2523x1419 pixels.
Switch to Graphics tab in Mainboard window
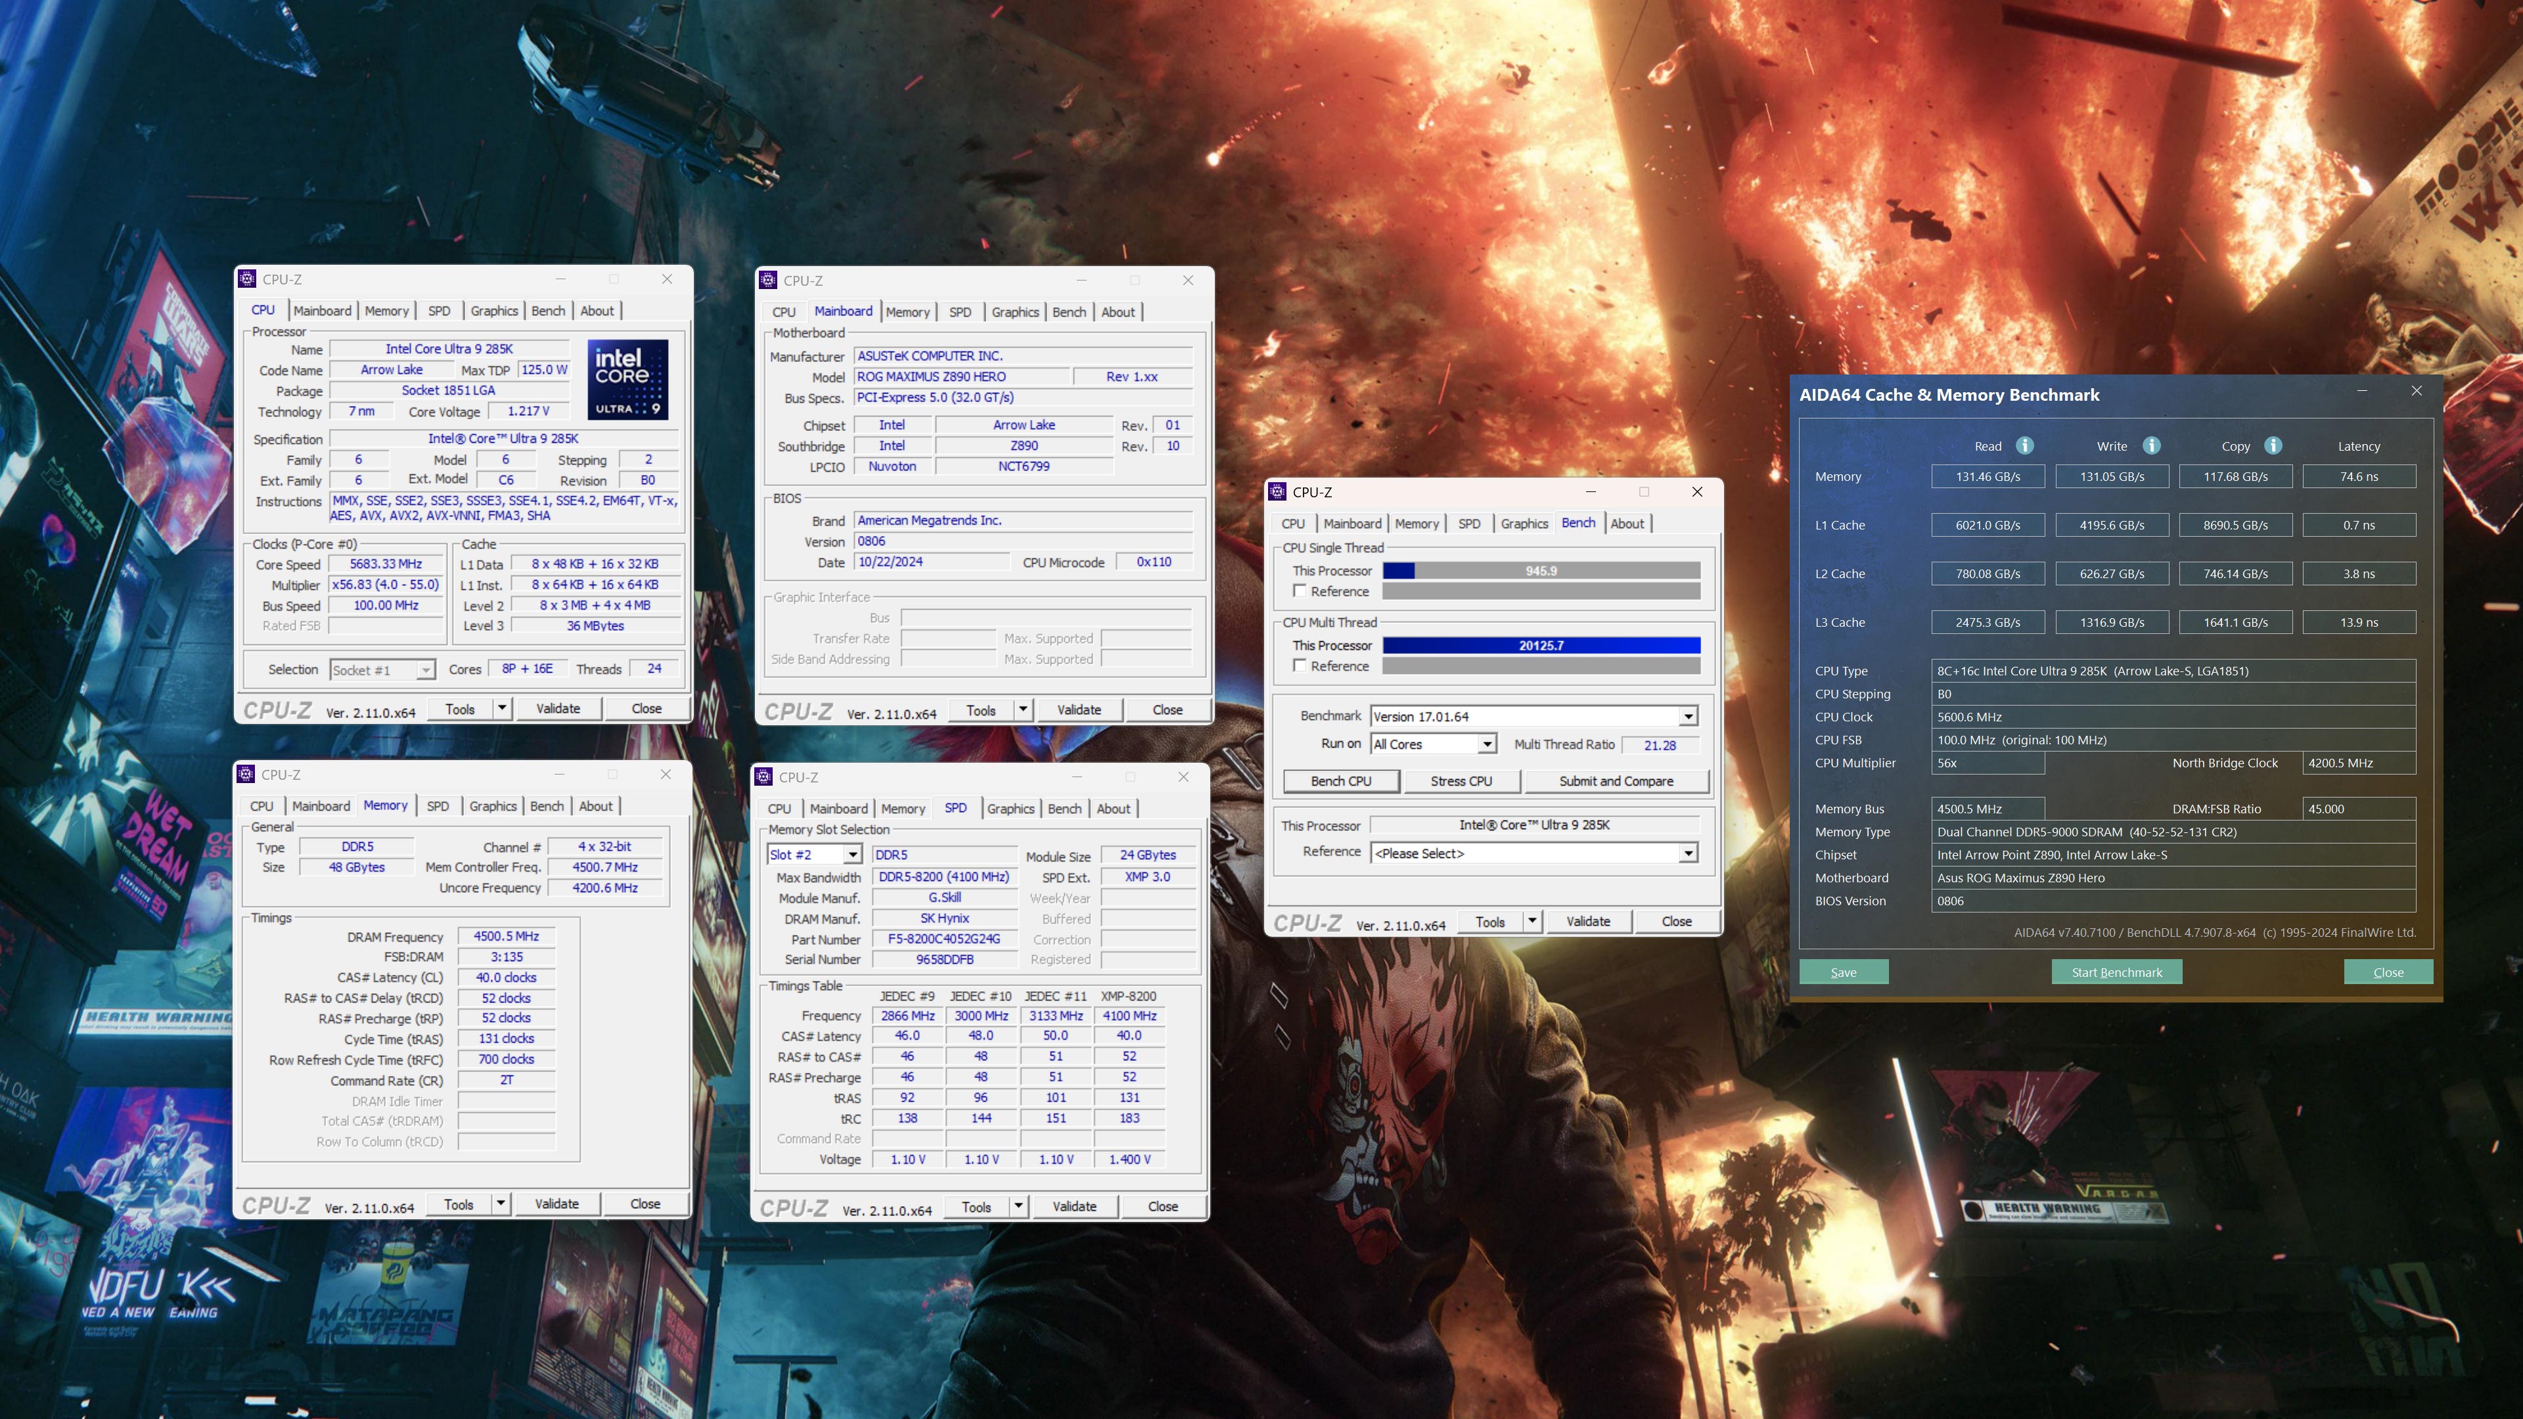(x=1014, y=311)
